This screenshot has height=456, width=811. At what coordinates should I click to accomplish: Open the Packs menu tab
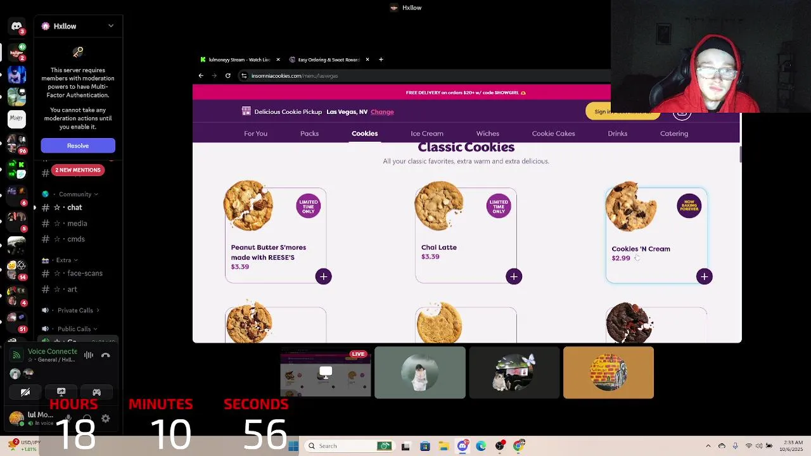click(309, 134)
